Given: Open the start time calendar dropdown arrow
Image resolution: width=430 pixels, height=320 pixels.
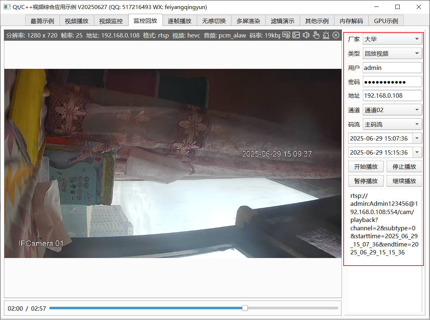Looking at the screenshot, I should [417, 138].
